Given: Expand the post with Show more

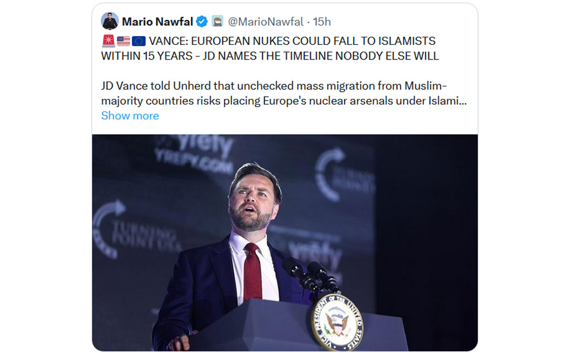Looking at the screenshot, I should coord(130,116).
